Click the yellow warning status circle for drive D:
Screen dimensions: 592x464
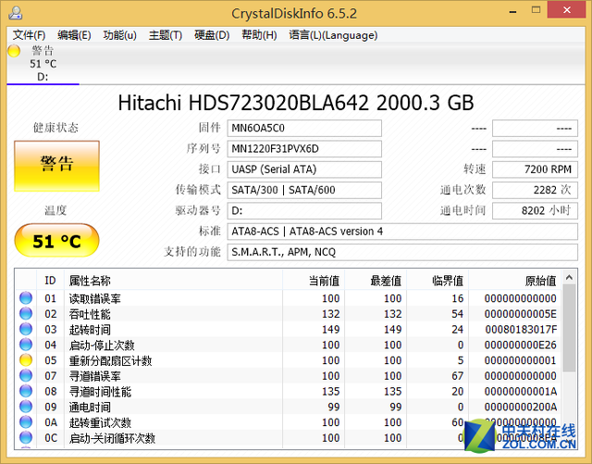(x=14, y=51)
